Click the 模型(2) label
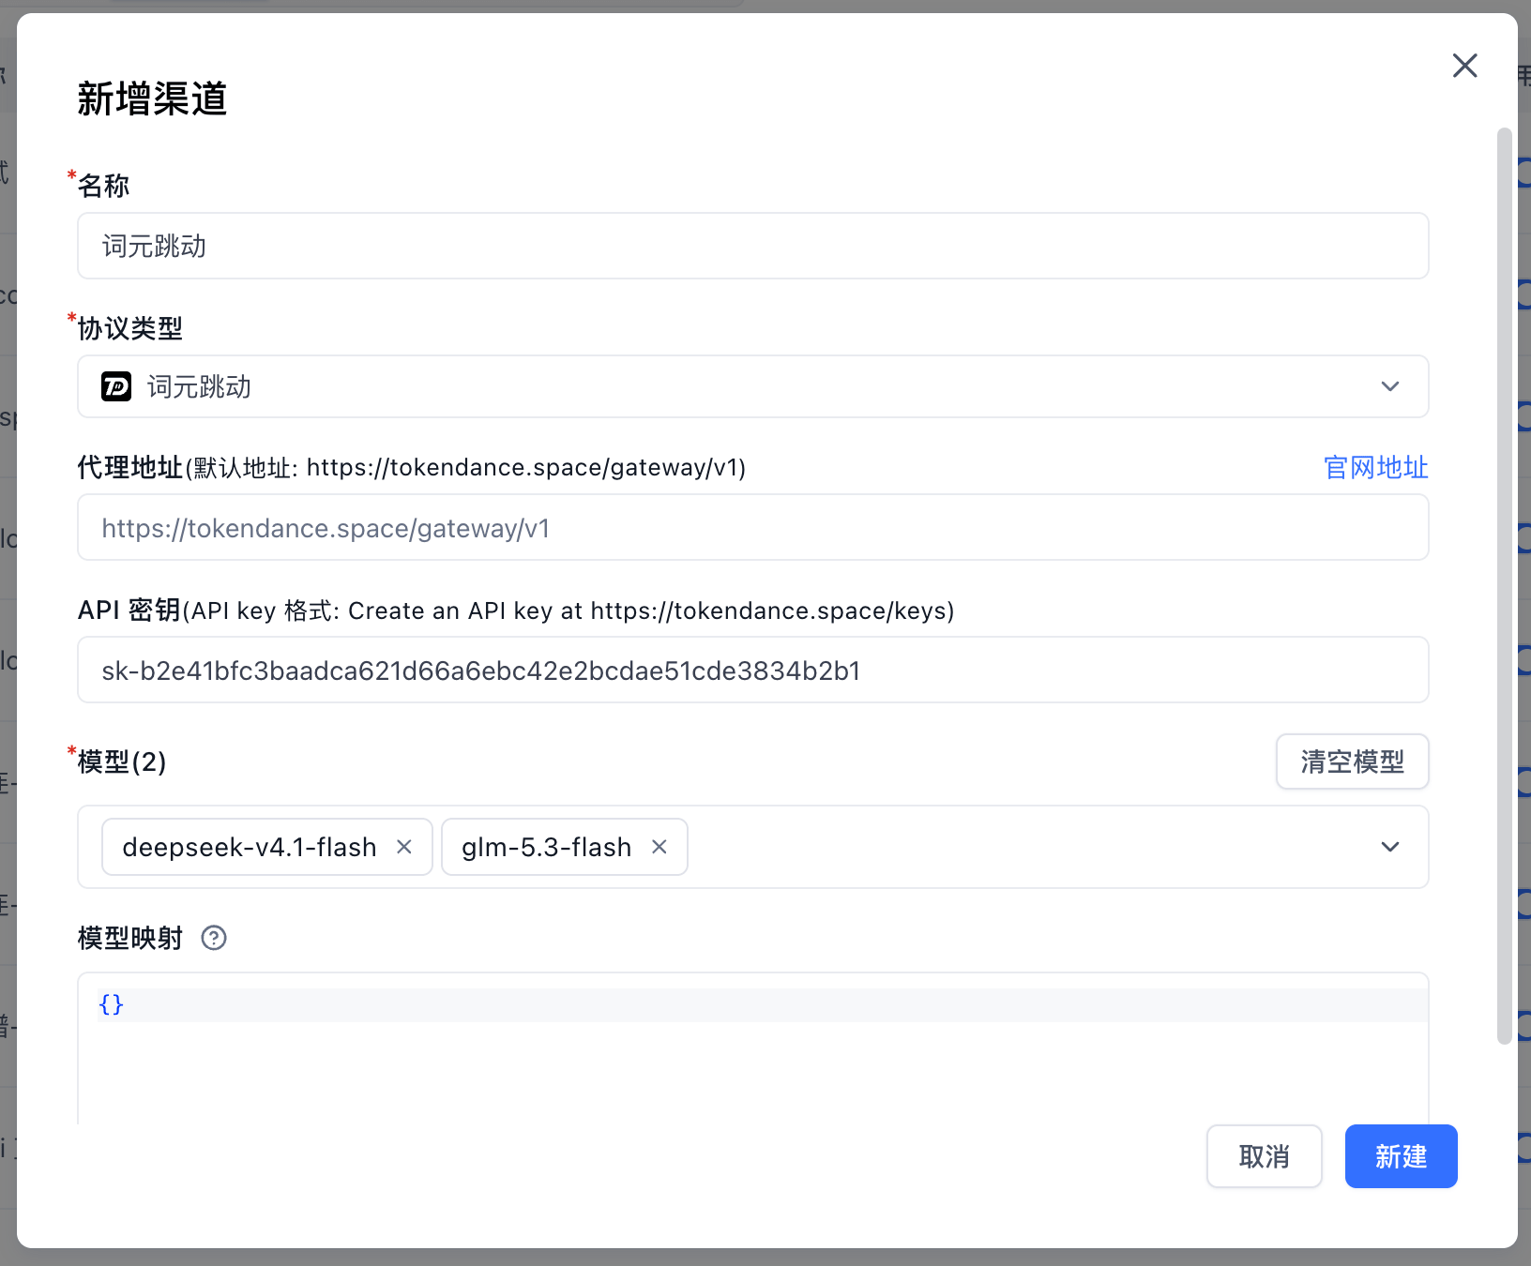The width and height of the screenshot is (1531, 1266). coord(122,761)
